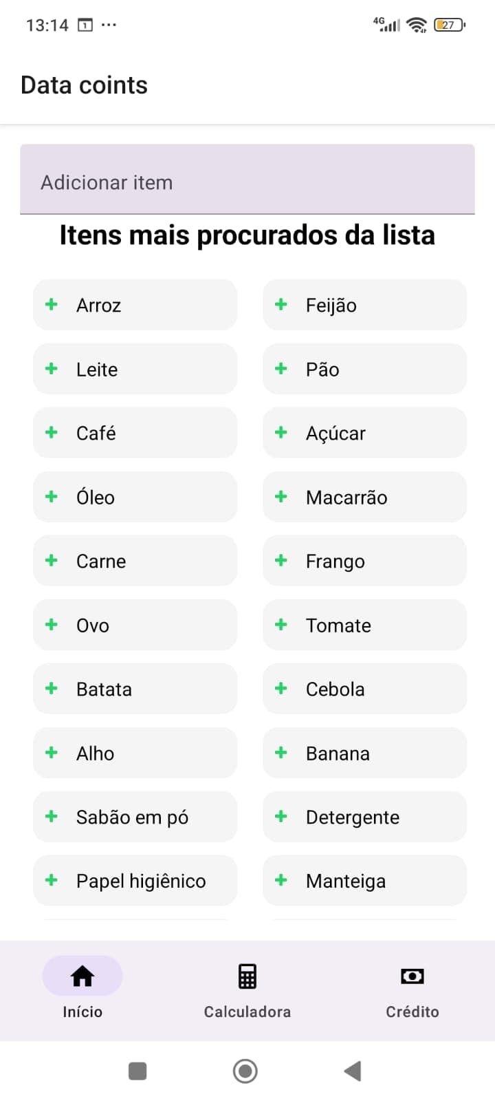The height and width of the screenshot is (1101, 495).
Task: Add Leite to the list
Action: (x=135, y=369)
